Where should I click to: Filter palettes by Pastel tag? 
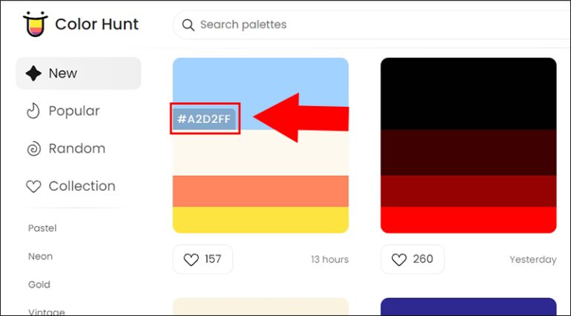point(42,228)
